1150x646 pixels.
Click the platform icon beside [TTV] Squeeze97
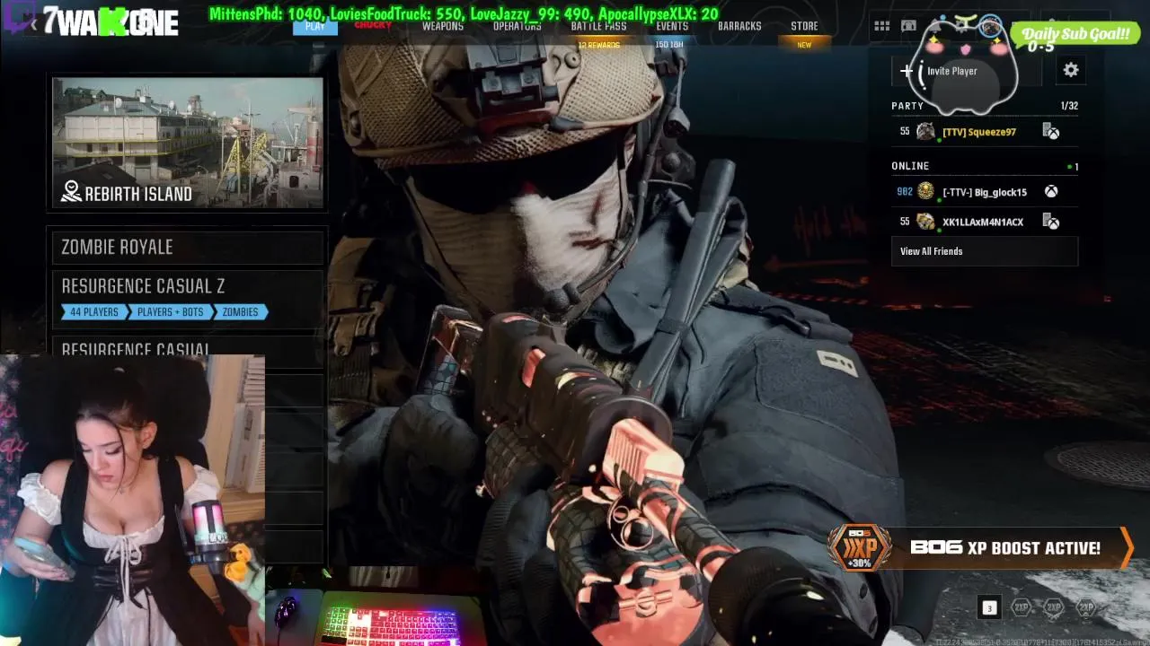click(x=1051, y=132)
